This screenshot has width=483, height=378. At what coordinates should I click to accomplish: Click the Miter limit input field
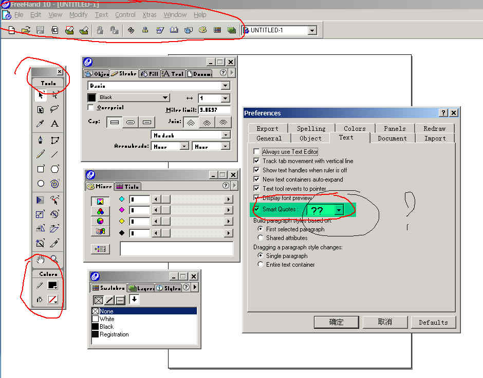click(x=214, y=110)
